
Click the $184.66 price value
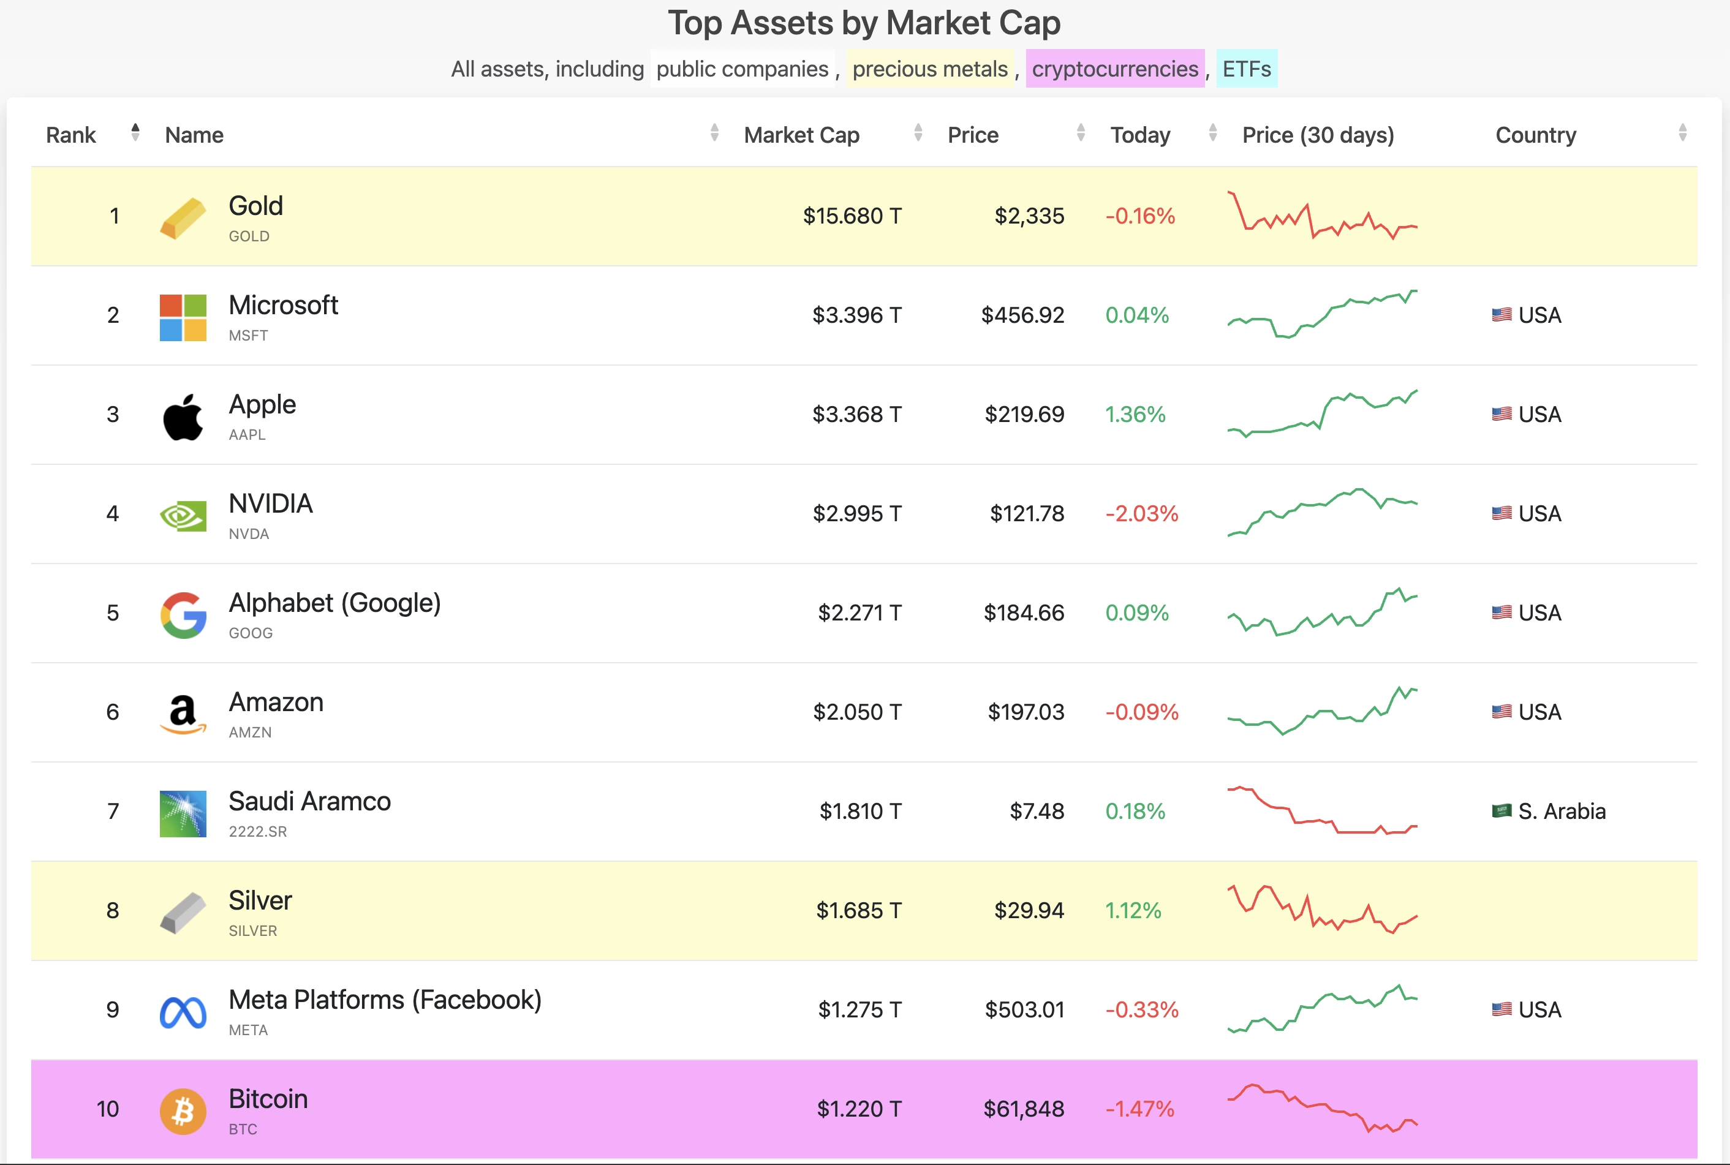tap(1023, 613)
